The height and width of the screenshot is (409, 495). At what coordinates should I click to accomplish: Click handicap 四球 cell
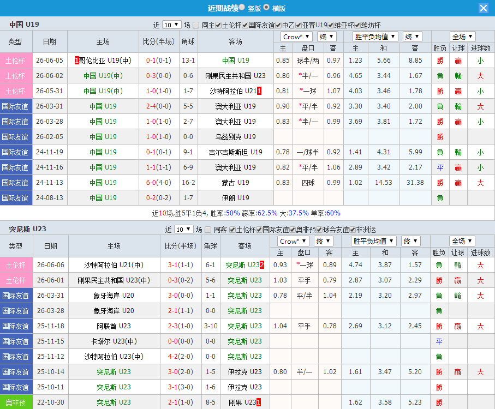coord(308,183)
